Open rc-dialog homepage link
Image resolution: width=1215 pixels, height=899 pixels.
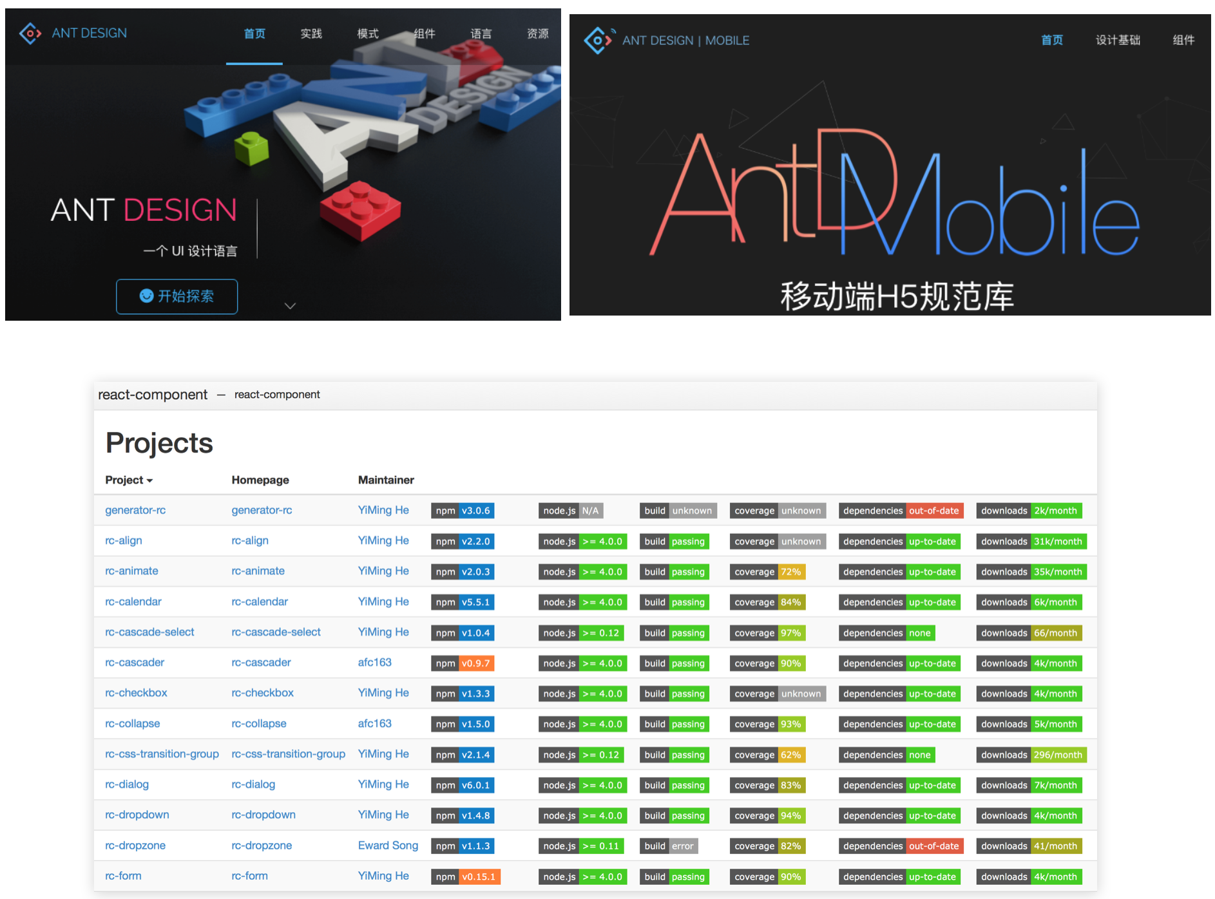tap(253, 784)
